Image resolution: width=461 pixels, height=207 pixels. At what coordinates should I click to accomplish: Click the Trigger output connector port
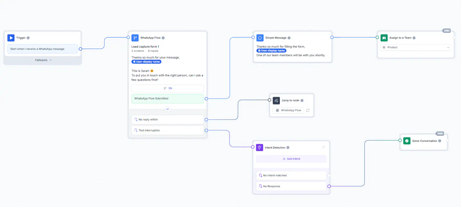click(x=80, y=49)
